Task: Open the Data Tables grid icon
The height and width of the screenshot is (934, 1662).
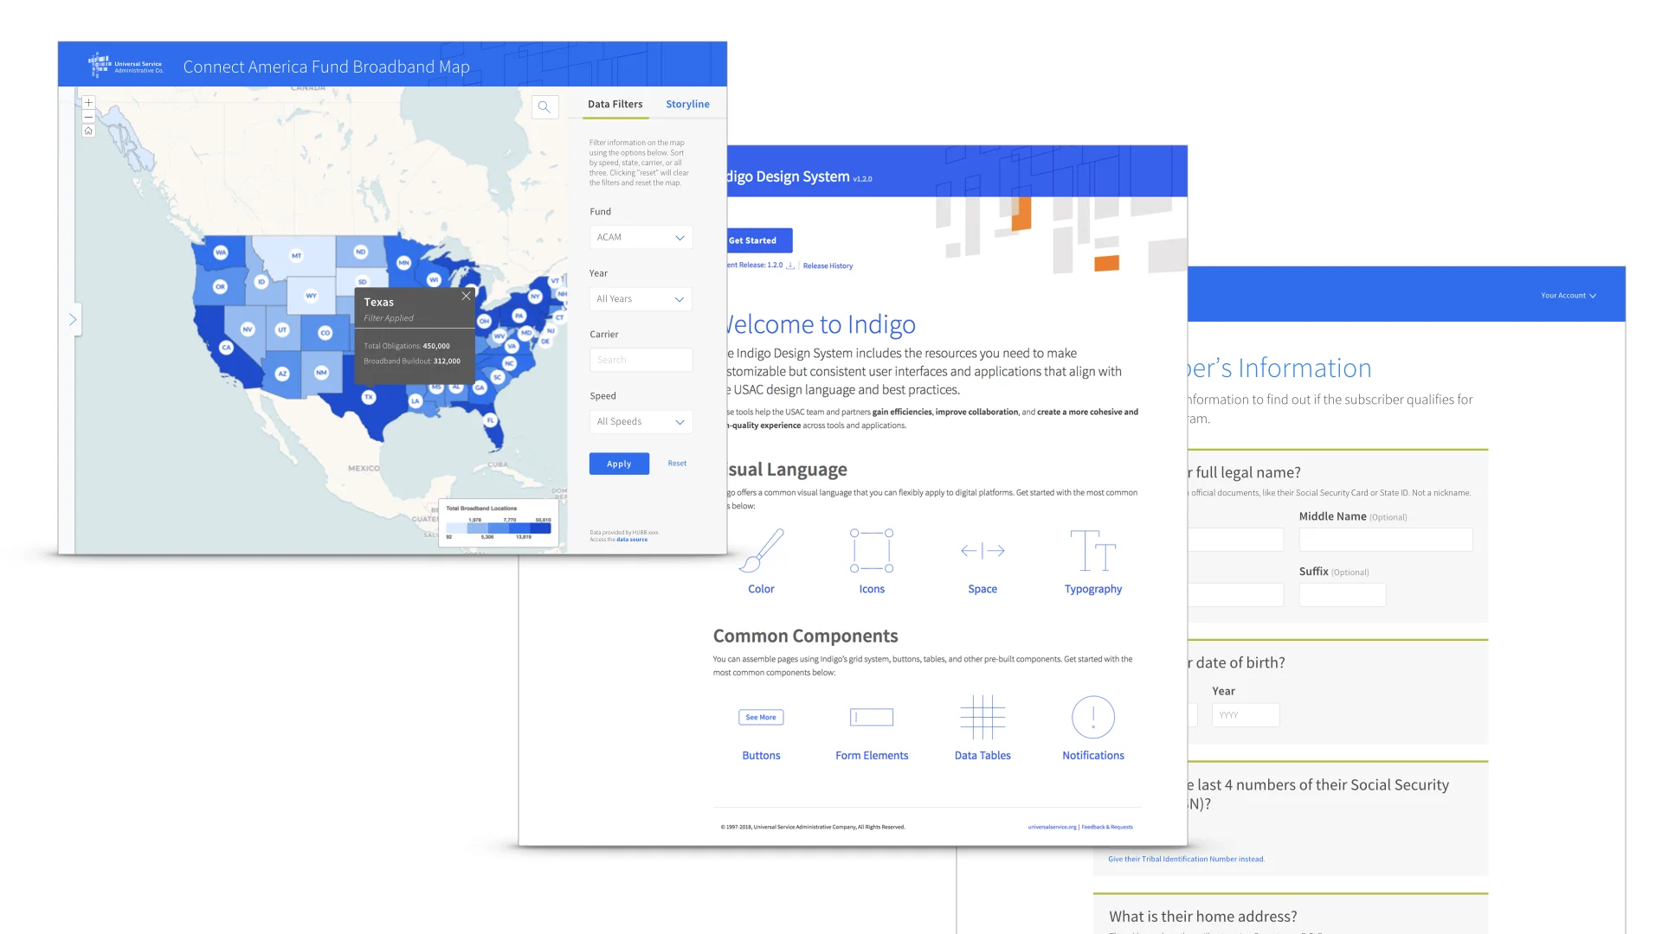Action: pos(982,717)
